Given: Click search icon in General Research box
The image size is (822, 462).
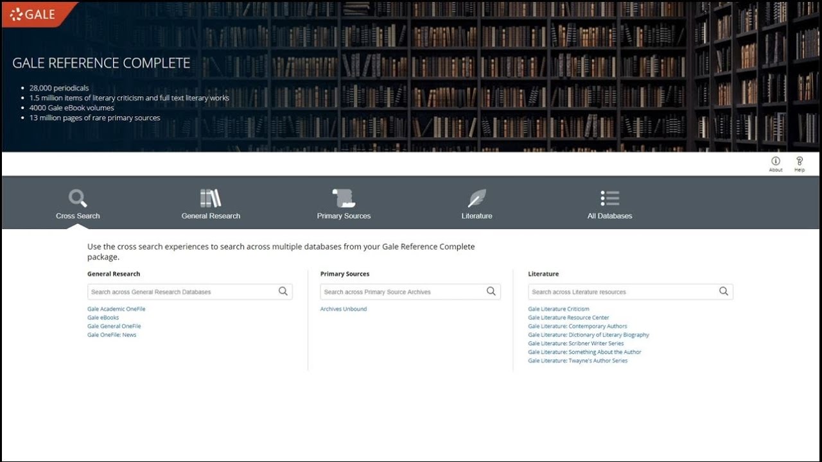Looking at the screenshot, I should click(x=283, y=291).
